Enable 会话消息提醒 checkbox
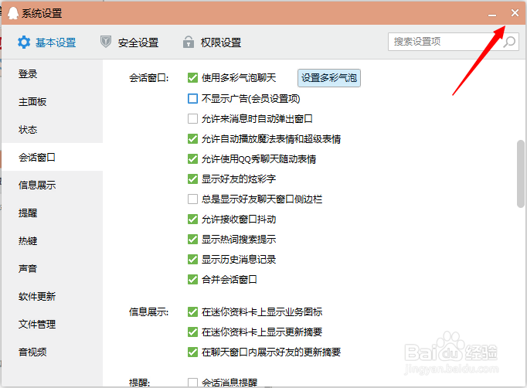Image resolution: width=527 pixels, height=388 pixels. 192,383
